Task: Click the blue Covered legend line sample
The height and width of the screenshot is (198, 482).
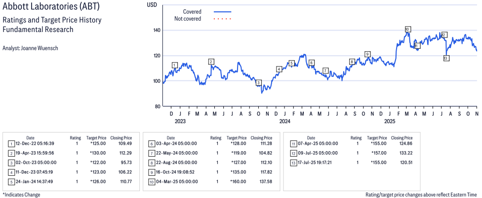Action: tap(222, 11)
